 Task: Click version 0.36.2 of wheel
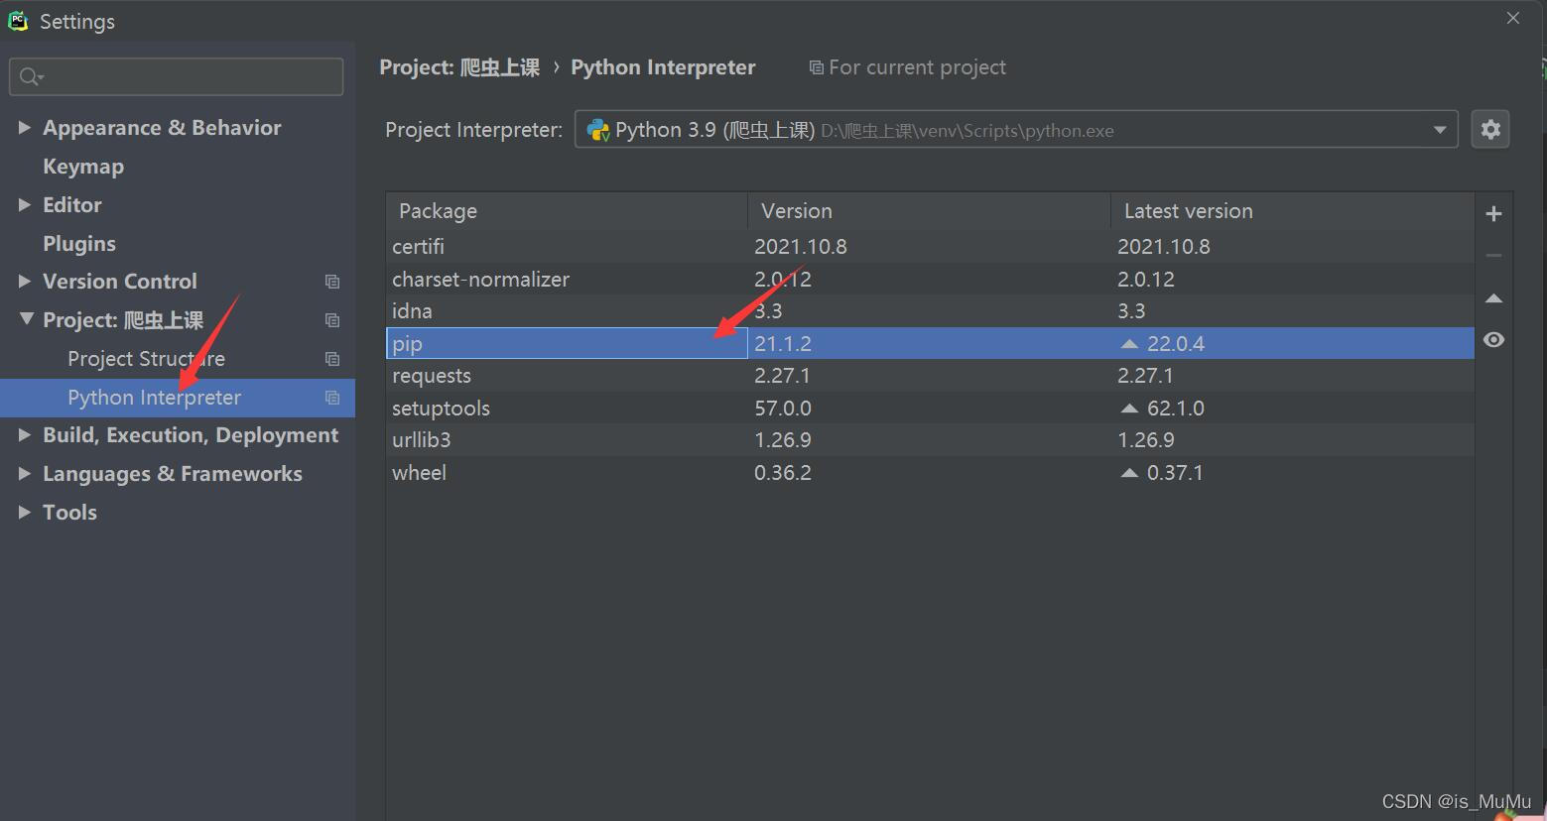(783, 473)
